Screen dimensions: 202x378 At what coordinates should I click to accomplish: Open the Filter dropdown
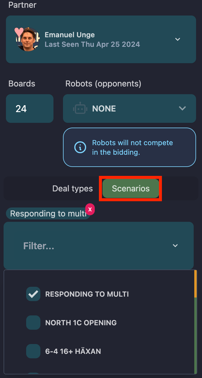pyautogui.click(x=175, y=246)
